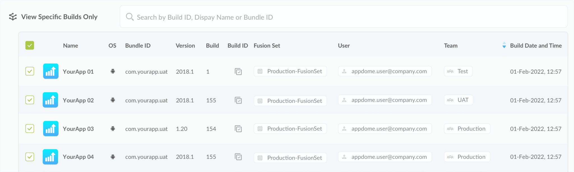
Task: Click the Android OS icon for YourApp 03
Action: [x=113, y=129]
